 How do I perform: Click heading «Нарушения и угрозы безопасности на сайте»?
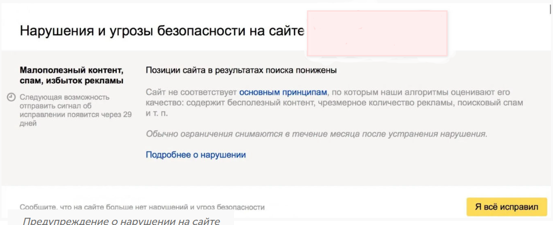[x=162, y=31]
